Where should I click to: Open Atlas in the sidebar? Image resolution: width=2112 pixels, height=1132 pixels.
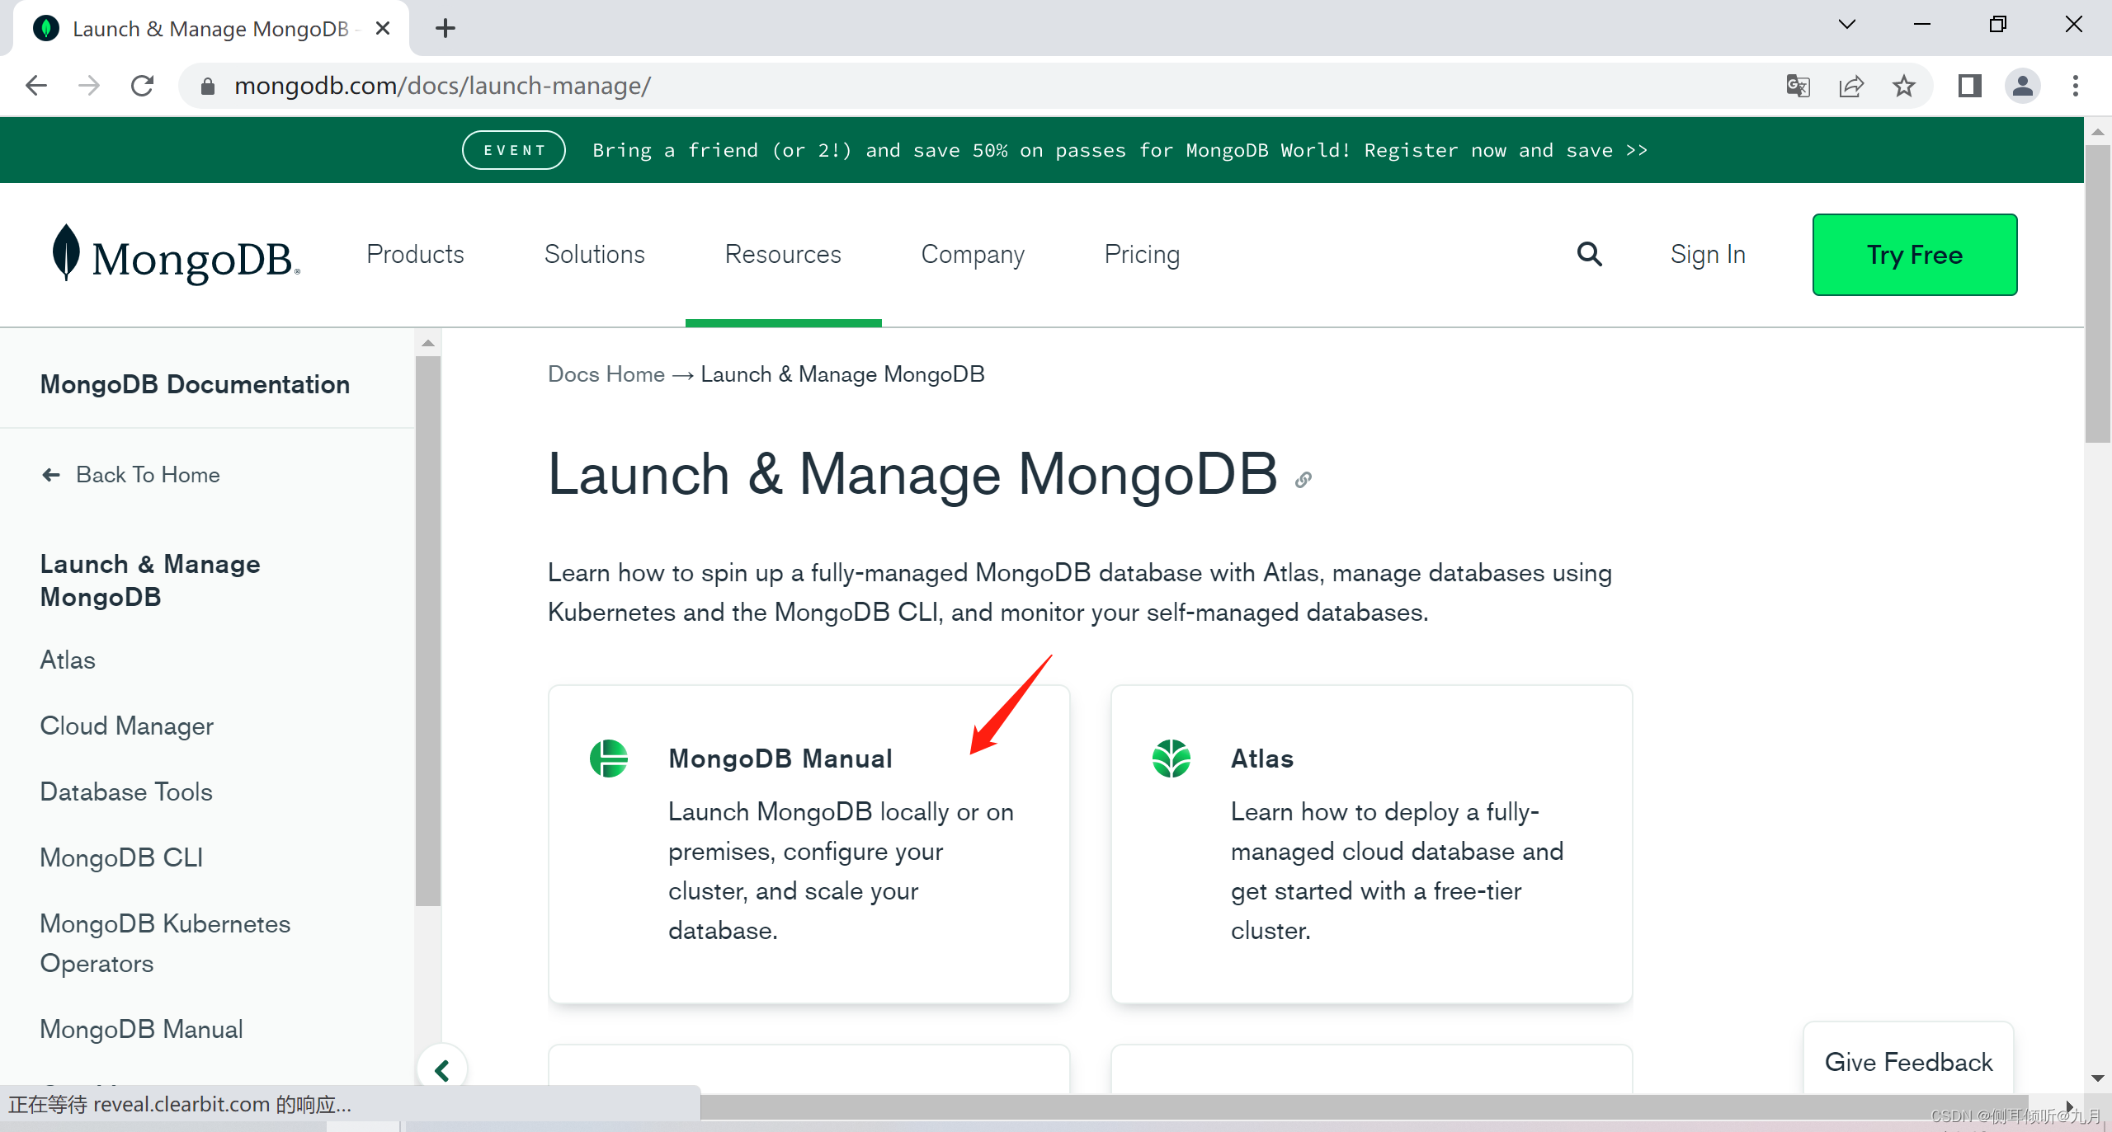[x=68, y=660]
